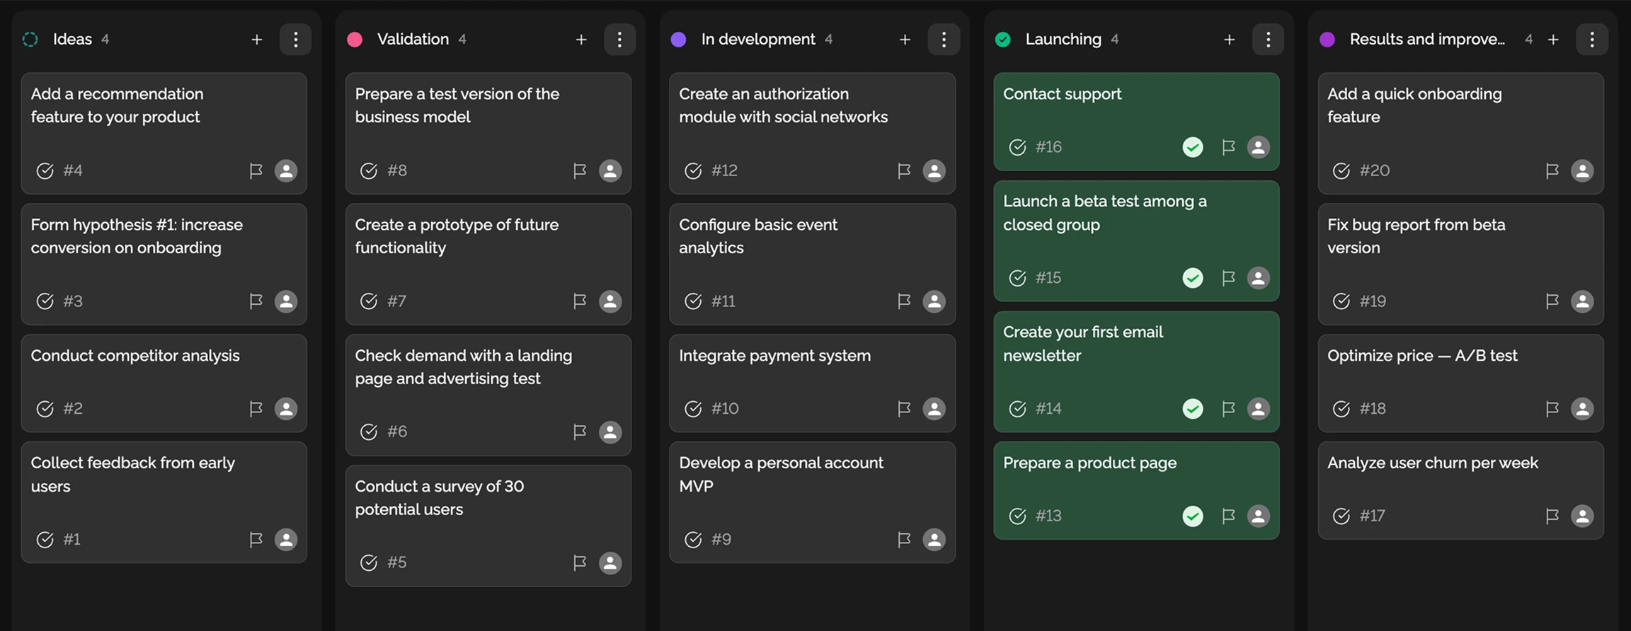The height and width of the screenshot is (631, 1631).
Task: Add a new card to Ideas column
Action: click(257, 40)
